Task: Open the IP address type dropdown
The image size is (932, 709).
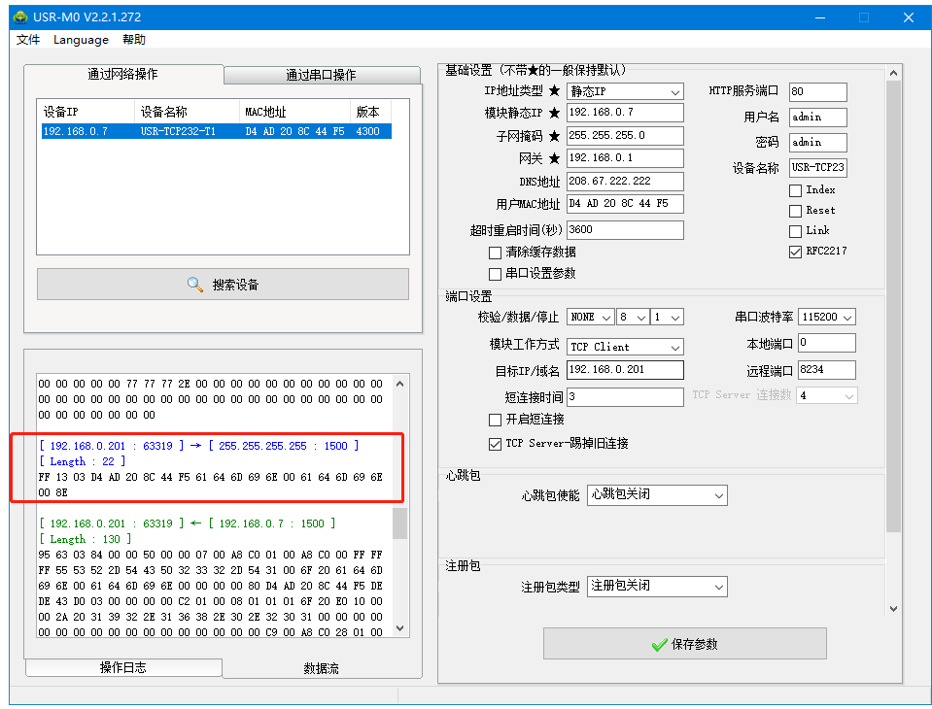Action: click(x=625, y=91)
